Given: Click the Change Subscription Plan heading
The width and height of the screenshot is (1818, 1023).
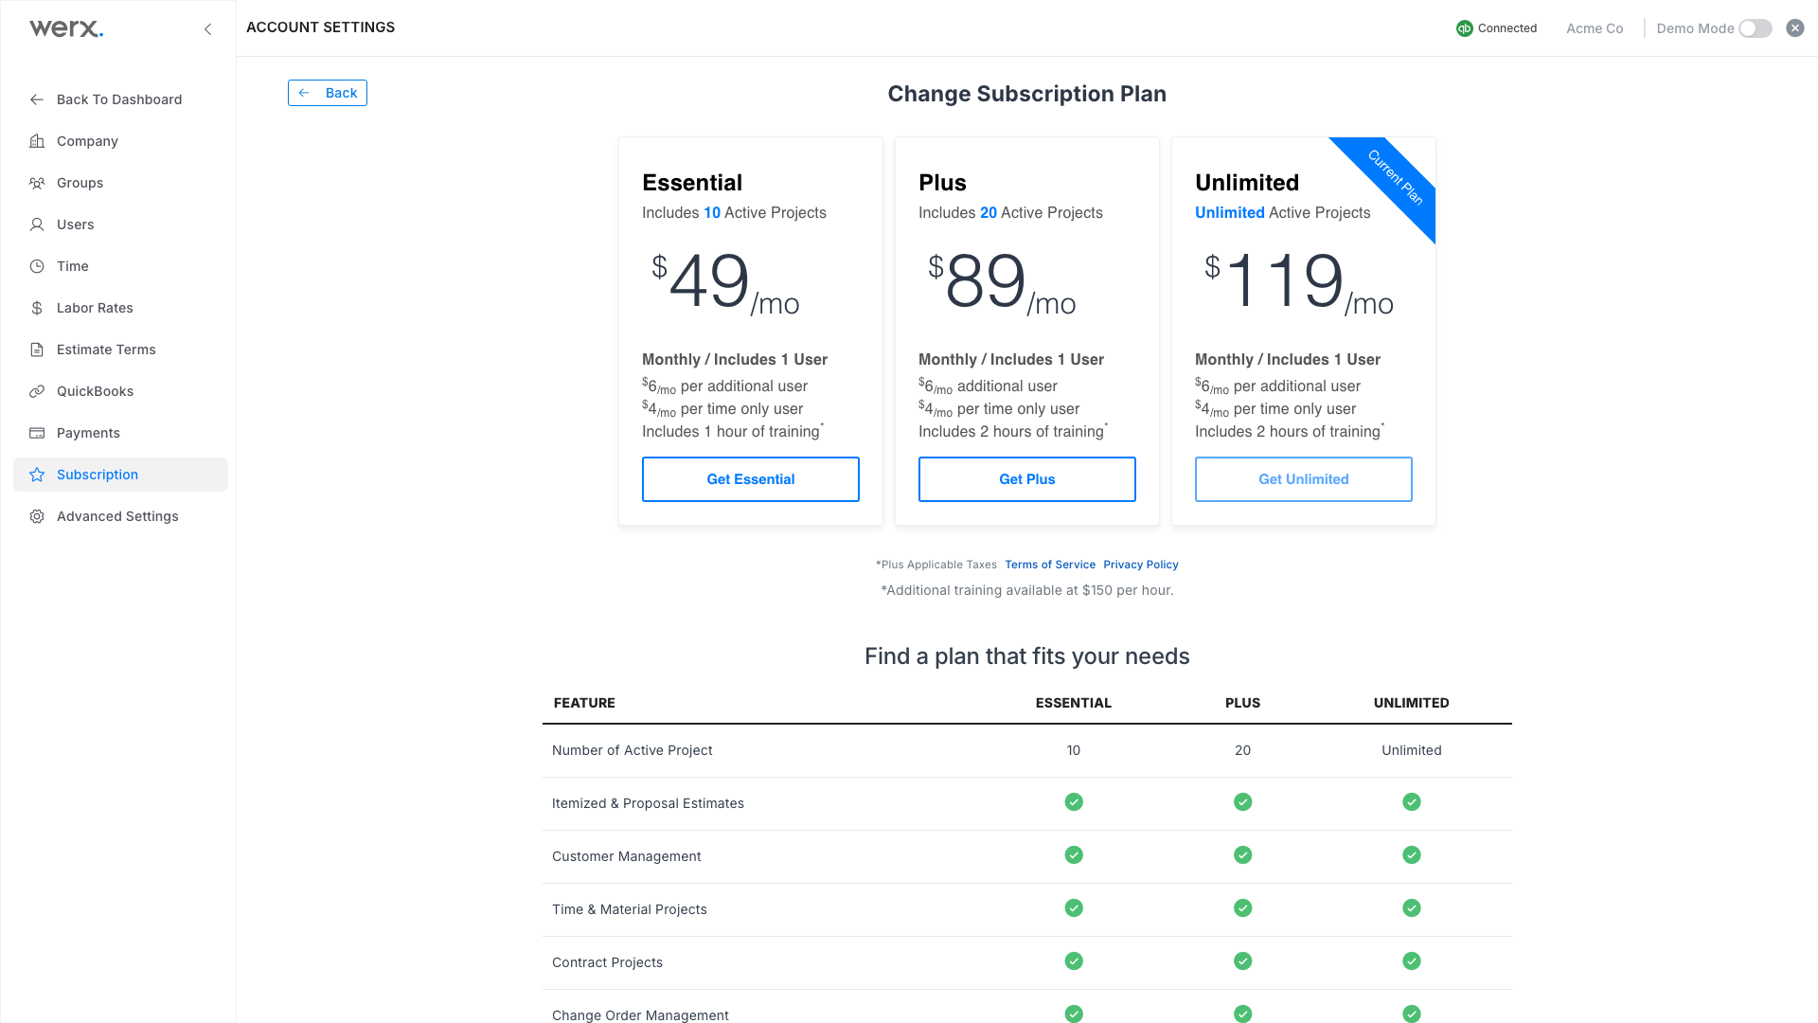Looking at the screenshot, I should pos(1027,94).
